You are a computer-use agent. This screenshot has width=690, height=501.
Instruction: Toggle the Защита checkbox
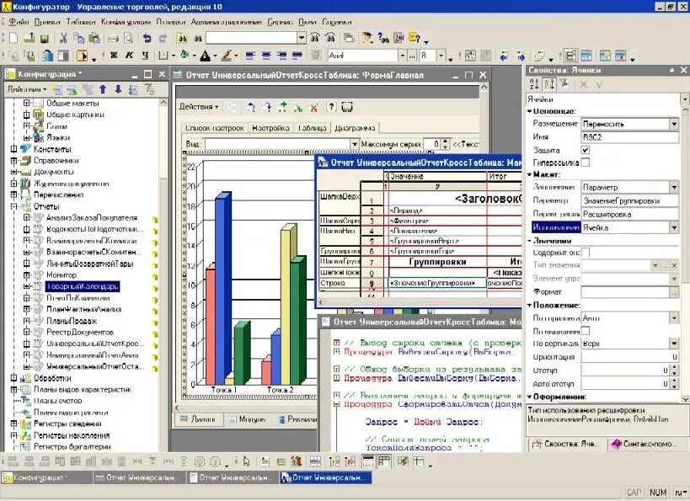pos(586,150)
